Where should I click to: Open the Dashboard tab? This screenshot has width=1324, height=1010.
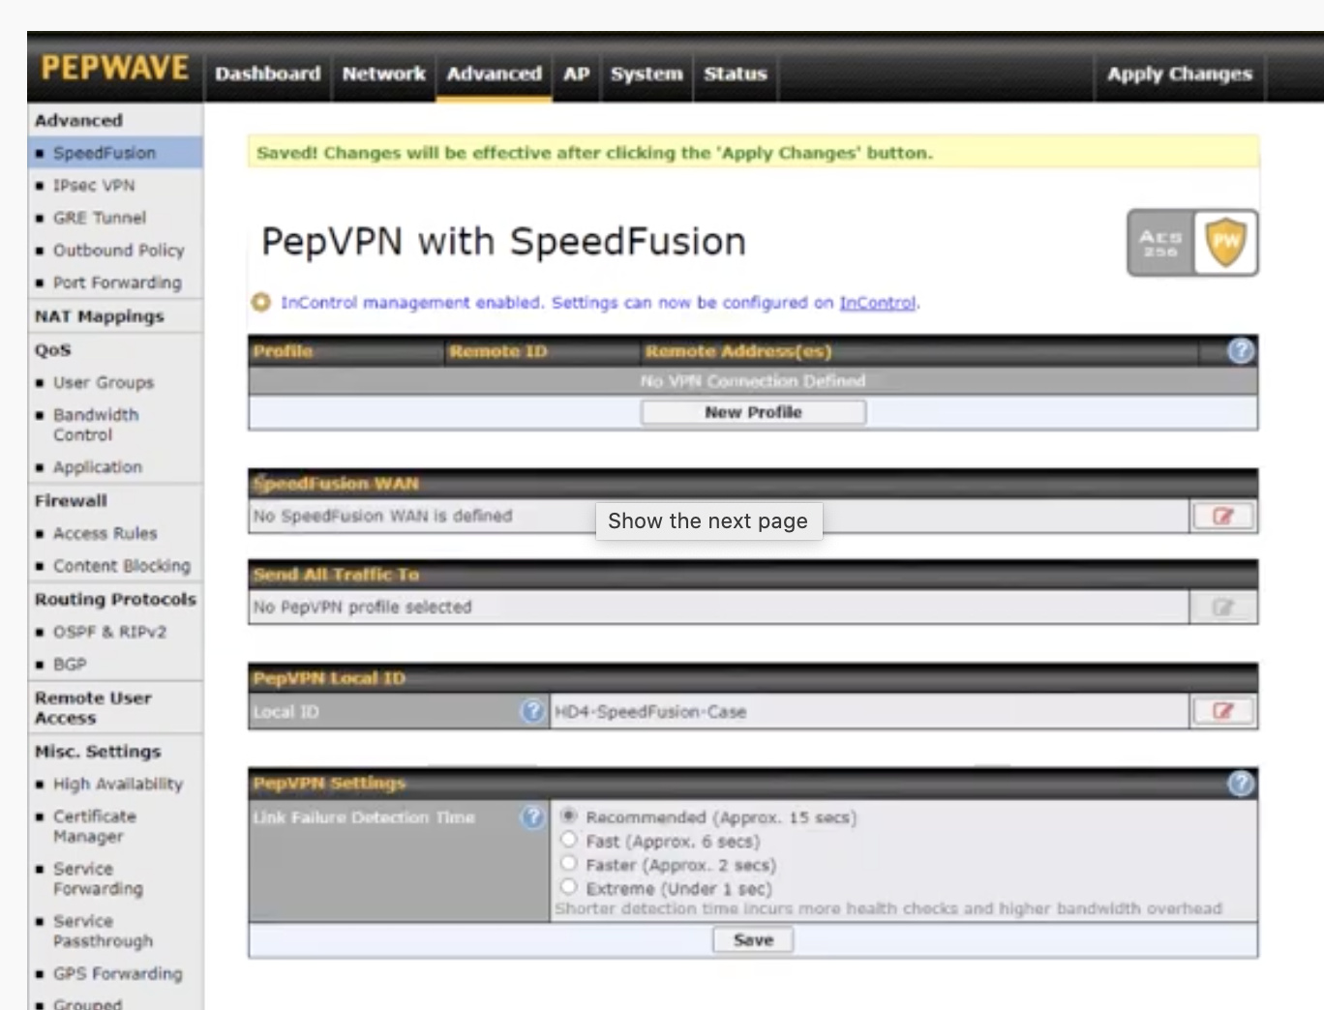[267, 74]
